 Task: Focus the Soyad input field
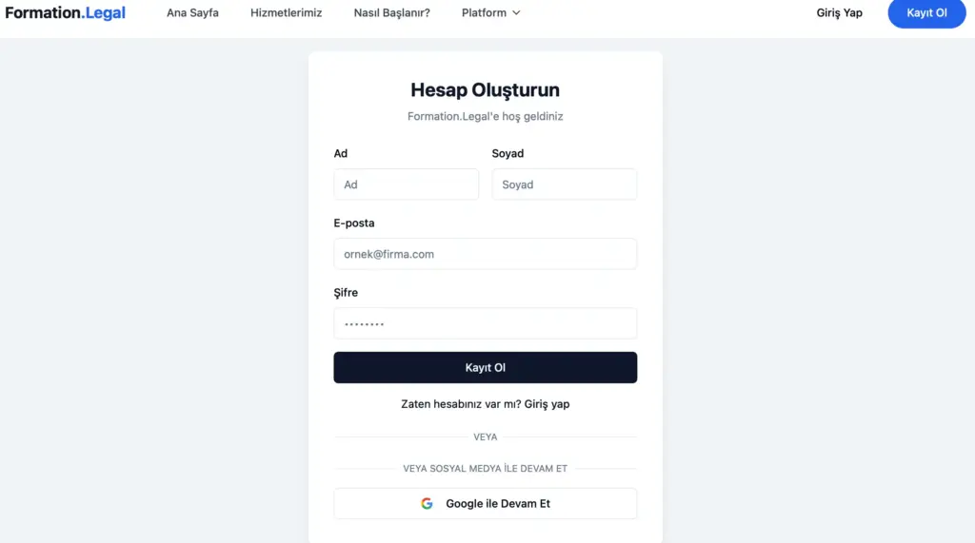tap(564, 184)
